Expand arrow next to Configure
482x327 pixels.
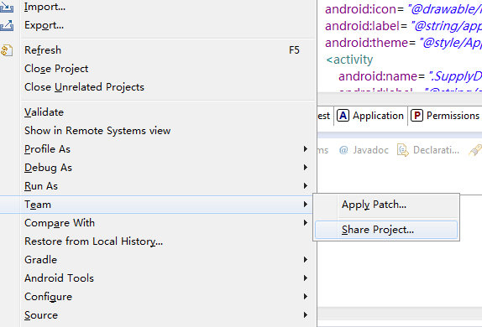pos(306,296)
